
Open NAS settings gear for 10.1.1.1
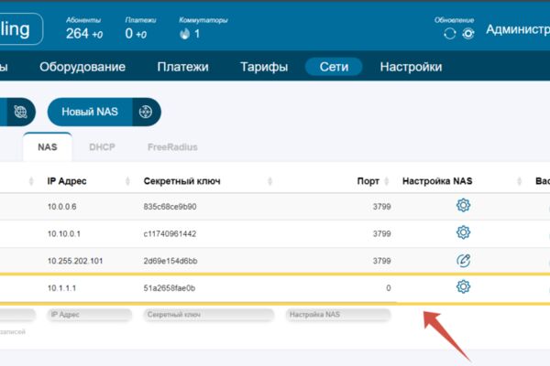tap(463, 286)
